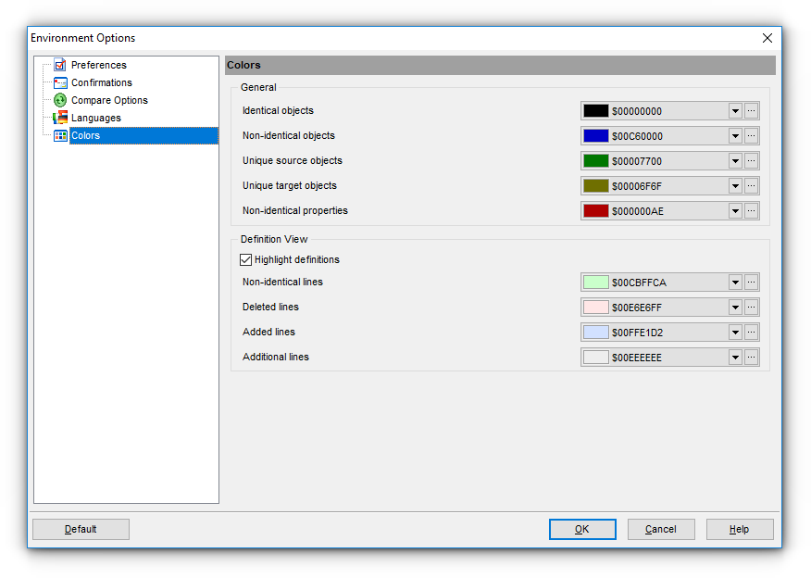This screenshot has width=811, height=578.
Task: Click the Default button
Action: [81, 529]
